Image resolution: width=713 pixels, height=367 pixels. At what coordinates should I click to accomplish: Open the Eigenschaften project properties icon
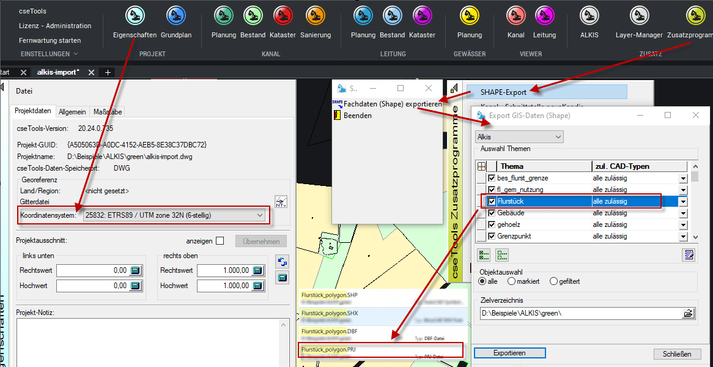point(135,15)
